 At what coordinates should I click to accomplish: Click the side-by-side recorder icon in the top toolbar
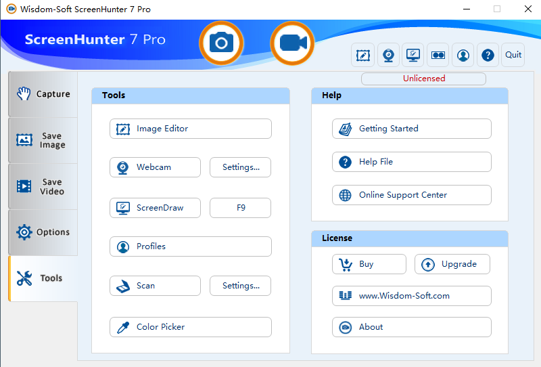click(438, 55)
